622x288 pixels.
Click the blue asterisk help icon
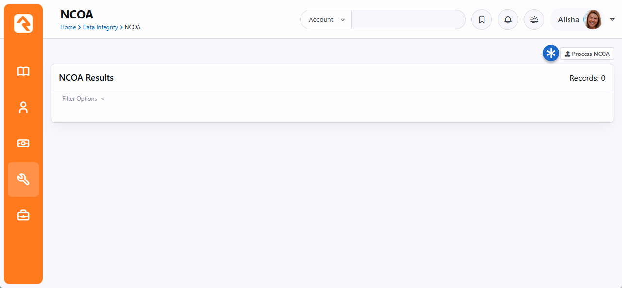point(551,54)
